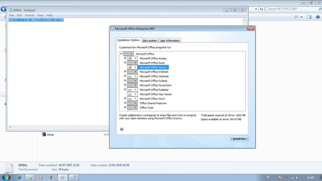This screenshot has height=181, width=322.
Task: Expand the Office Shared Features node
Action: pyautogui.click(x=125, y=103)
